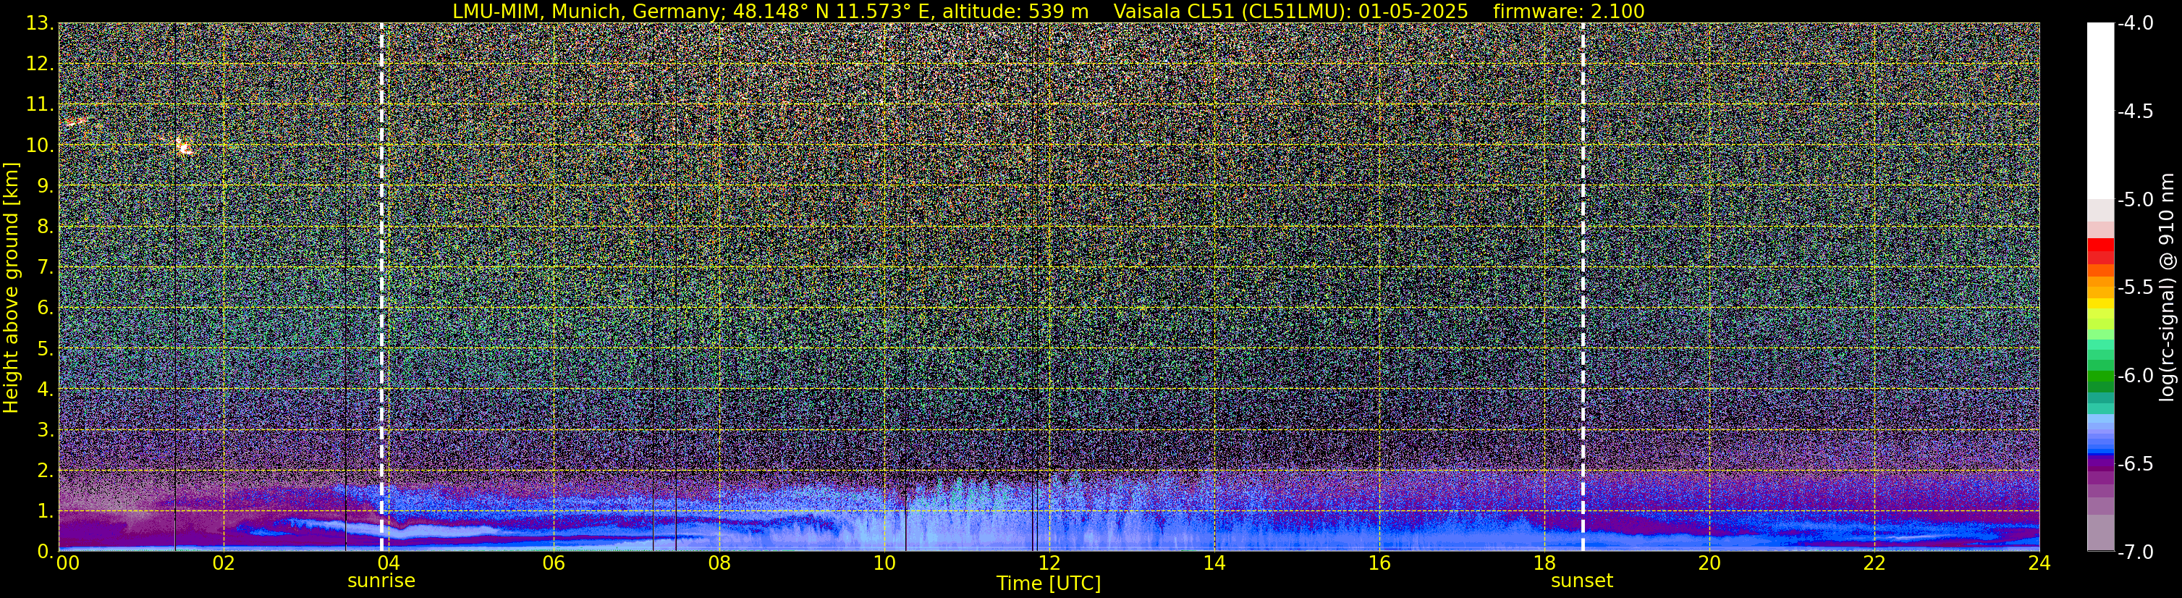
Task: Click the white top section of the colorbar
Action: (x=2101, y=111)
